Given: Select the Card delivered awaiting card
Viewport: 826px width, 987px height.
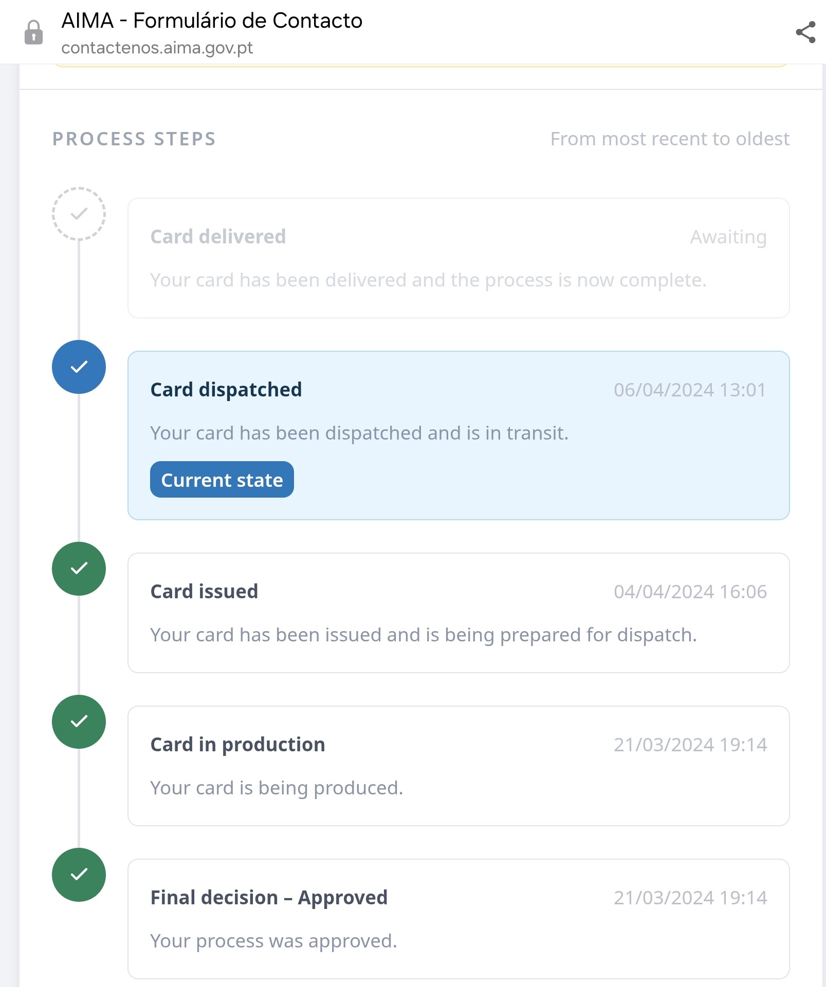Looking at the screenshot, I should 458,258.
